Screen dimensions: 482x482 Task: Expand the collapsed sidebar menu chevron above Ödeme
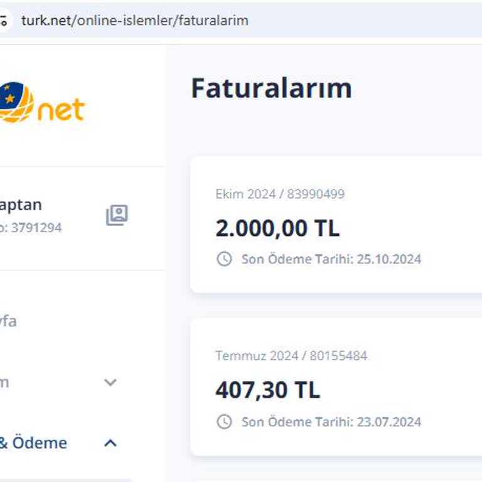coord(110,382)
